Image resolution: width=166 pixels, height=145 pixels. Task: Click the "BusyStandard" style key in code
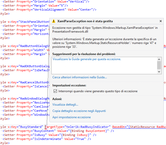click(31, 127)
